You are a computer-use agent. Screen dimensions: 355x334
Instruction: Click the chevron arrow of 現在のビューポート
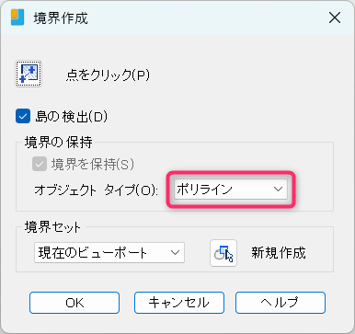(175, 253)
